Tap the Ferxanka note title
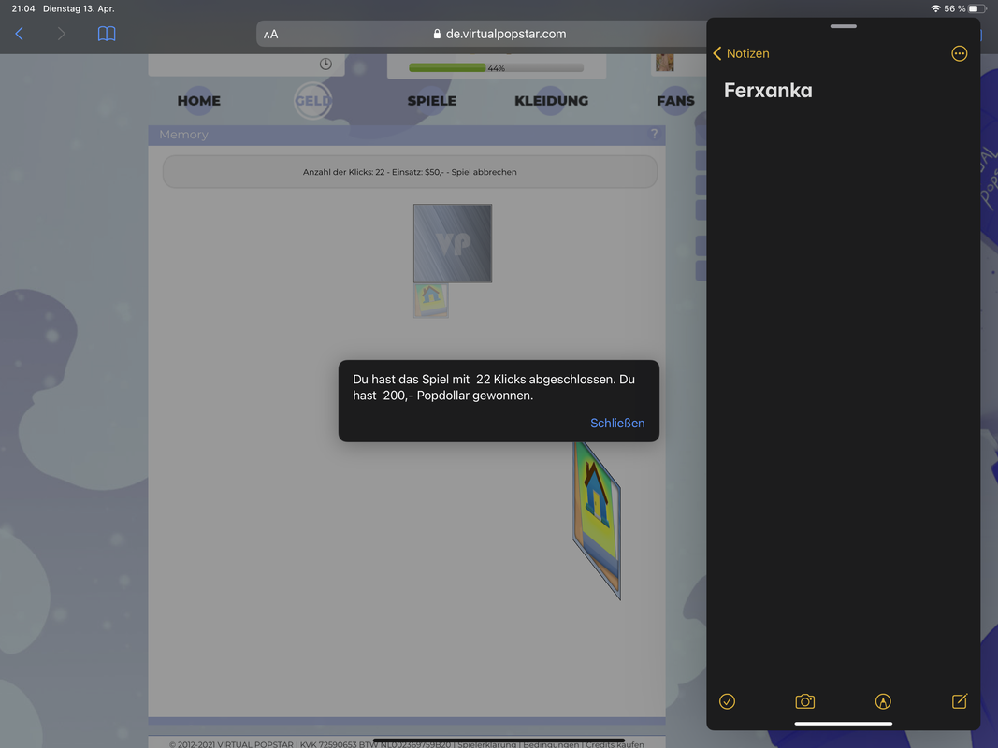Image resolution: width=998 pixels, height=748 pixels. click(768, 91)
